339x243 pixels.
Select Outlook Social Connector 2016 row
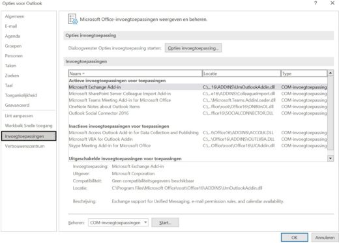point(198,113)
